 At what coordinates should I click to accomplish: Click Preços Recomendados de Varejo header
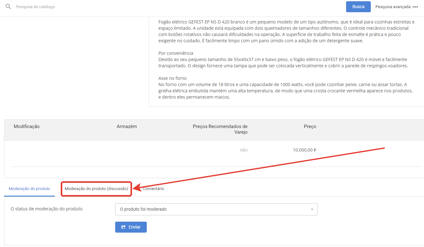tap(220, 129)
